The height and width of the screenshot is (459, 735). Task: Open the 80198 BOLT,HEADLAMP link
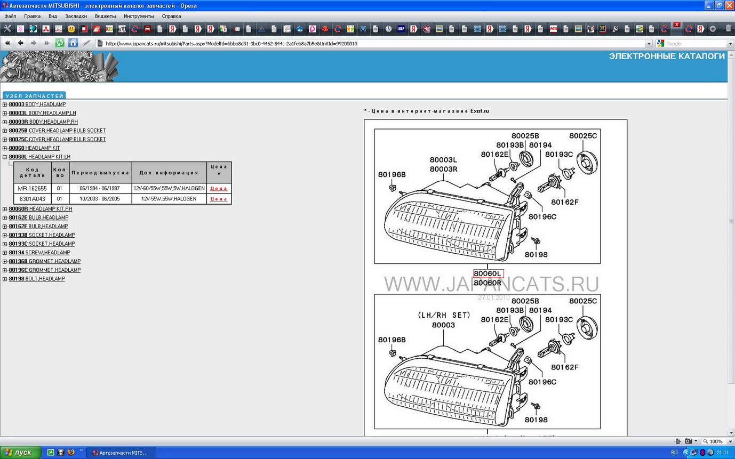(x=37, y=279)
